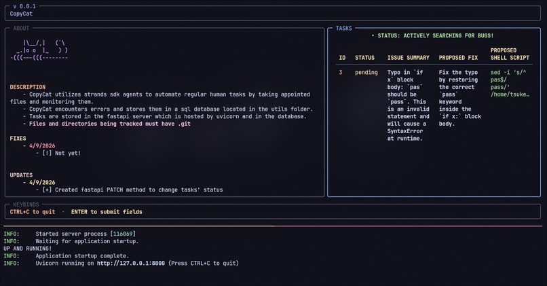Click the bold .git tracking requirement line

coord(107,124)
